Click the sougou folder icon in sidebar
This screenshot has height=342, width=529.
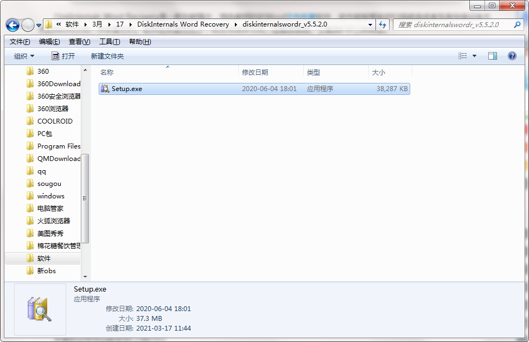pyautogui.click(x=30, y=183)
